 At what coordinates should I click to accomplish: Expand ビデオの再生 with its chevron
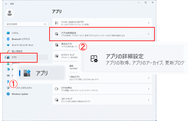(149, 89)
